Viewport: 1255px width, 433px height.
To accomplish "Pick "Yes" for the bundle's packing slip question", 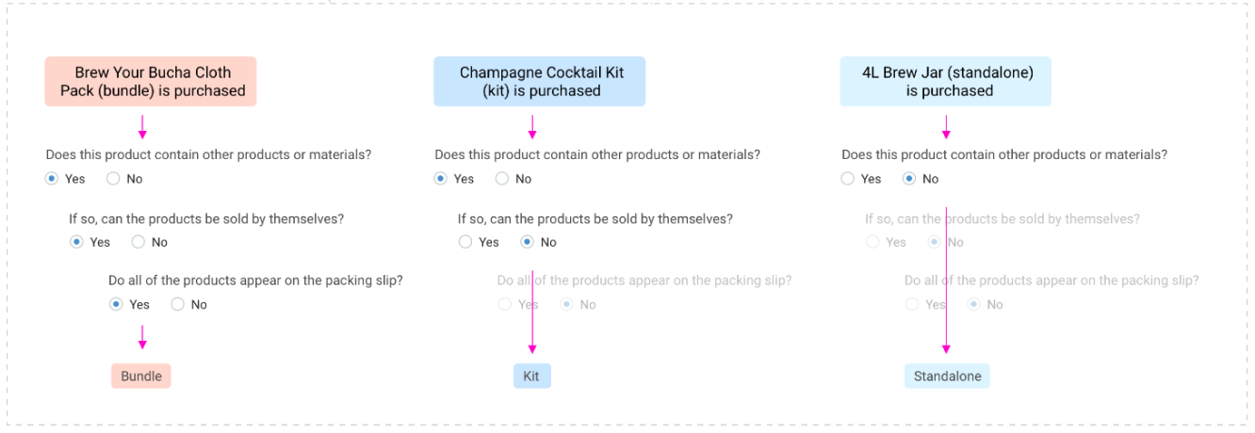I will tap(117, 304).
